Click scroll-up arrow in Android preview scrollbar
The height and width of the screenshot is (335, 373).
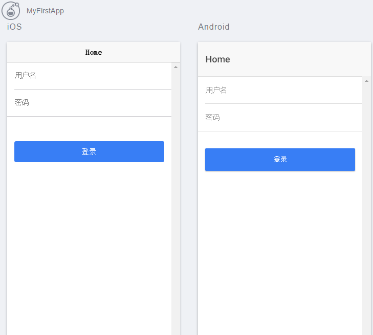[x=366, y=81]
